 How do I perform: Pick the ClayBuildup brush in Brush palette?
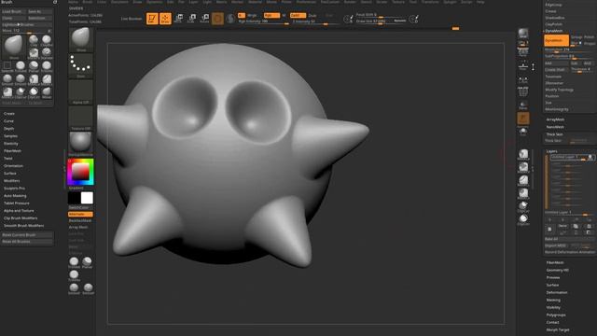[47, 40]
